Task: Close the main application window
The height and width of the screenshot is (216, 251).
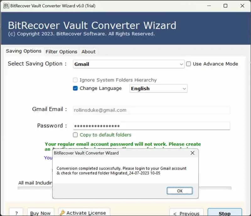Action: click(242, 6)
